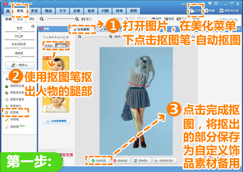243x172 pixels.
Task: Switch to 自动抠图 tab in cutout dialog
Action: pyautogui.click(x=82, y=29)
